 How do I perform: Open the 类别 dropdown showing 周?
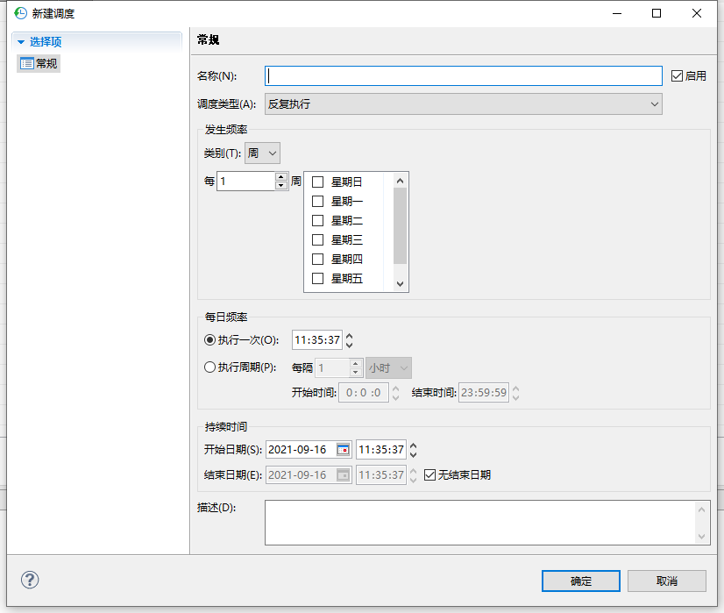[x=262, y=153]
